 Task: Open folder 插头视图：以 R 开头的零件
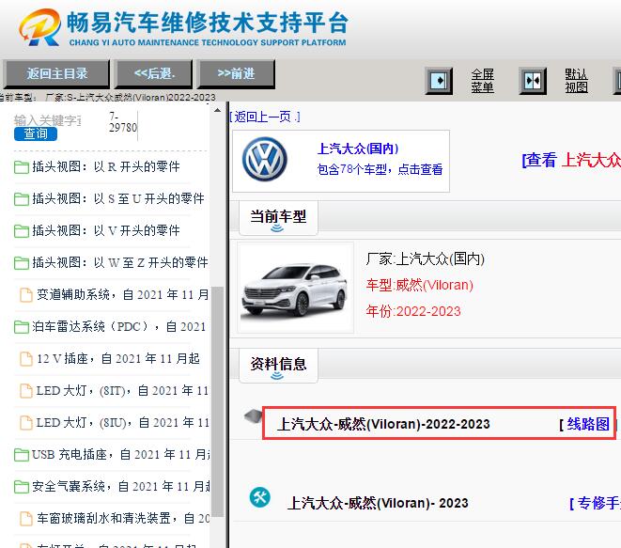(x=106, y=166)
